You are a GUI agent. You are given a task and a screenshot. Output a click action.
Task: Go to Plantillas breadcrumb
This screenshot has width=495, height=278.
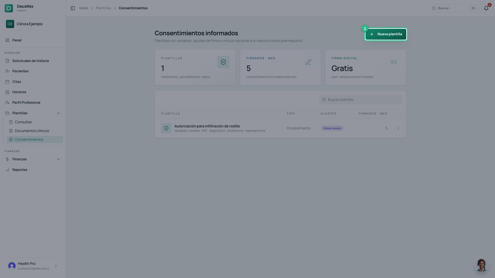coord(103,8)
